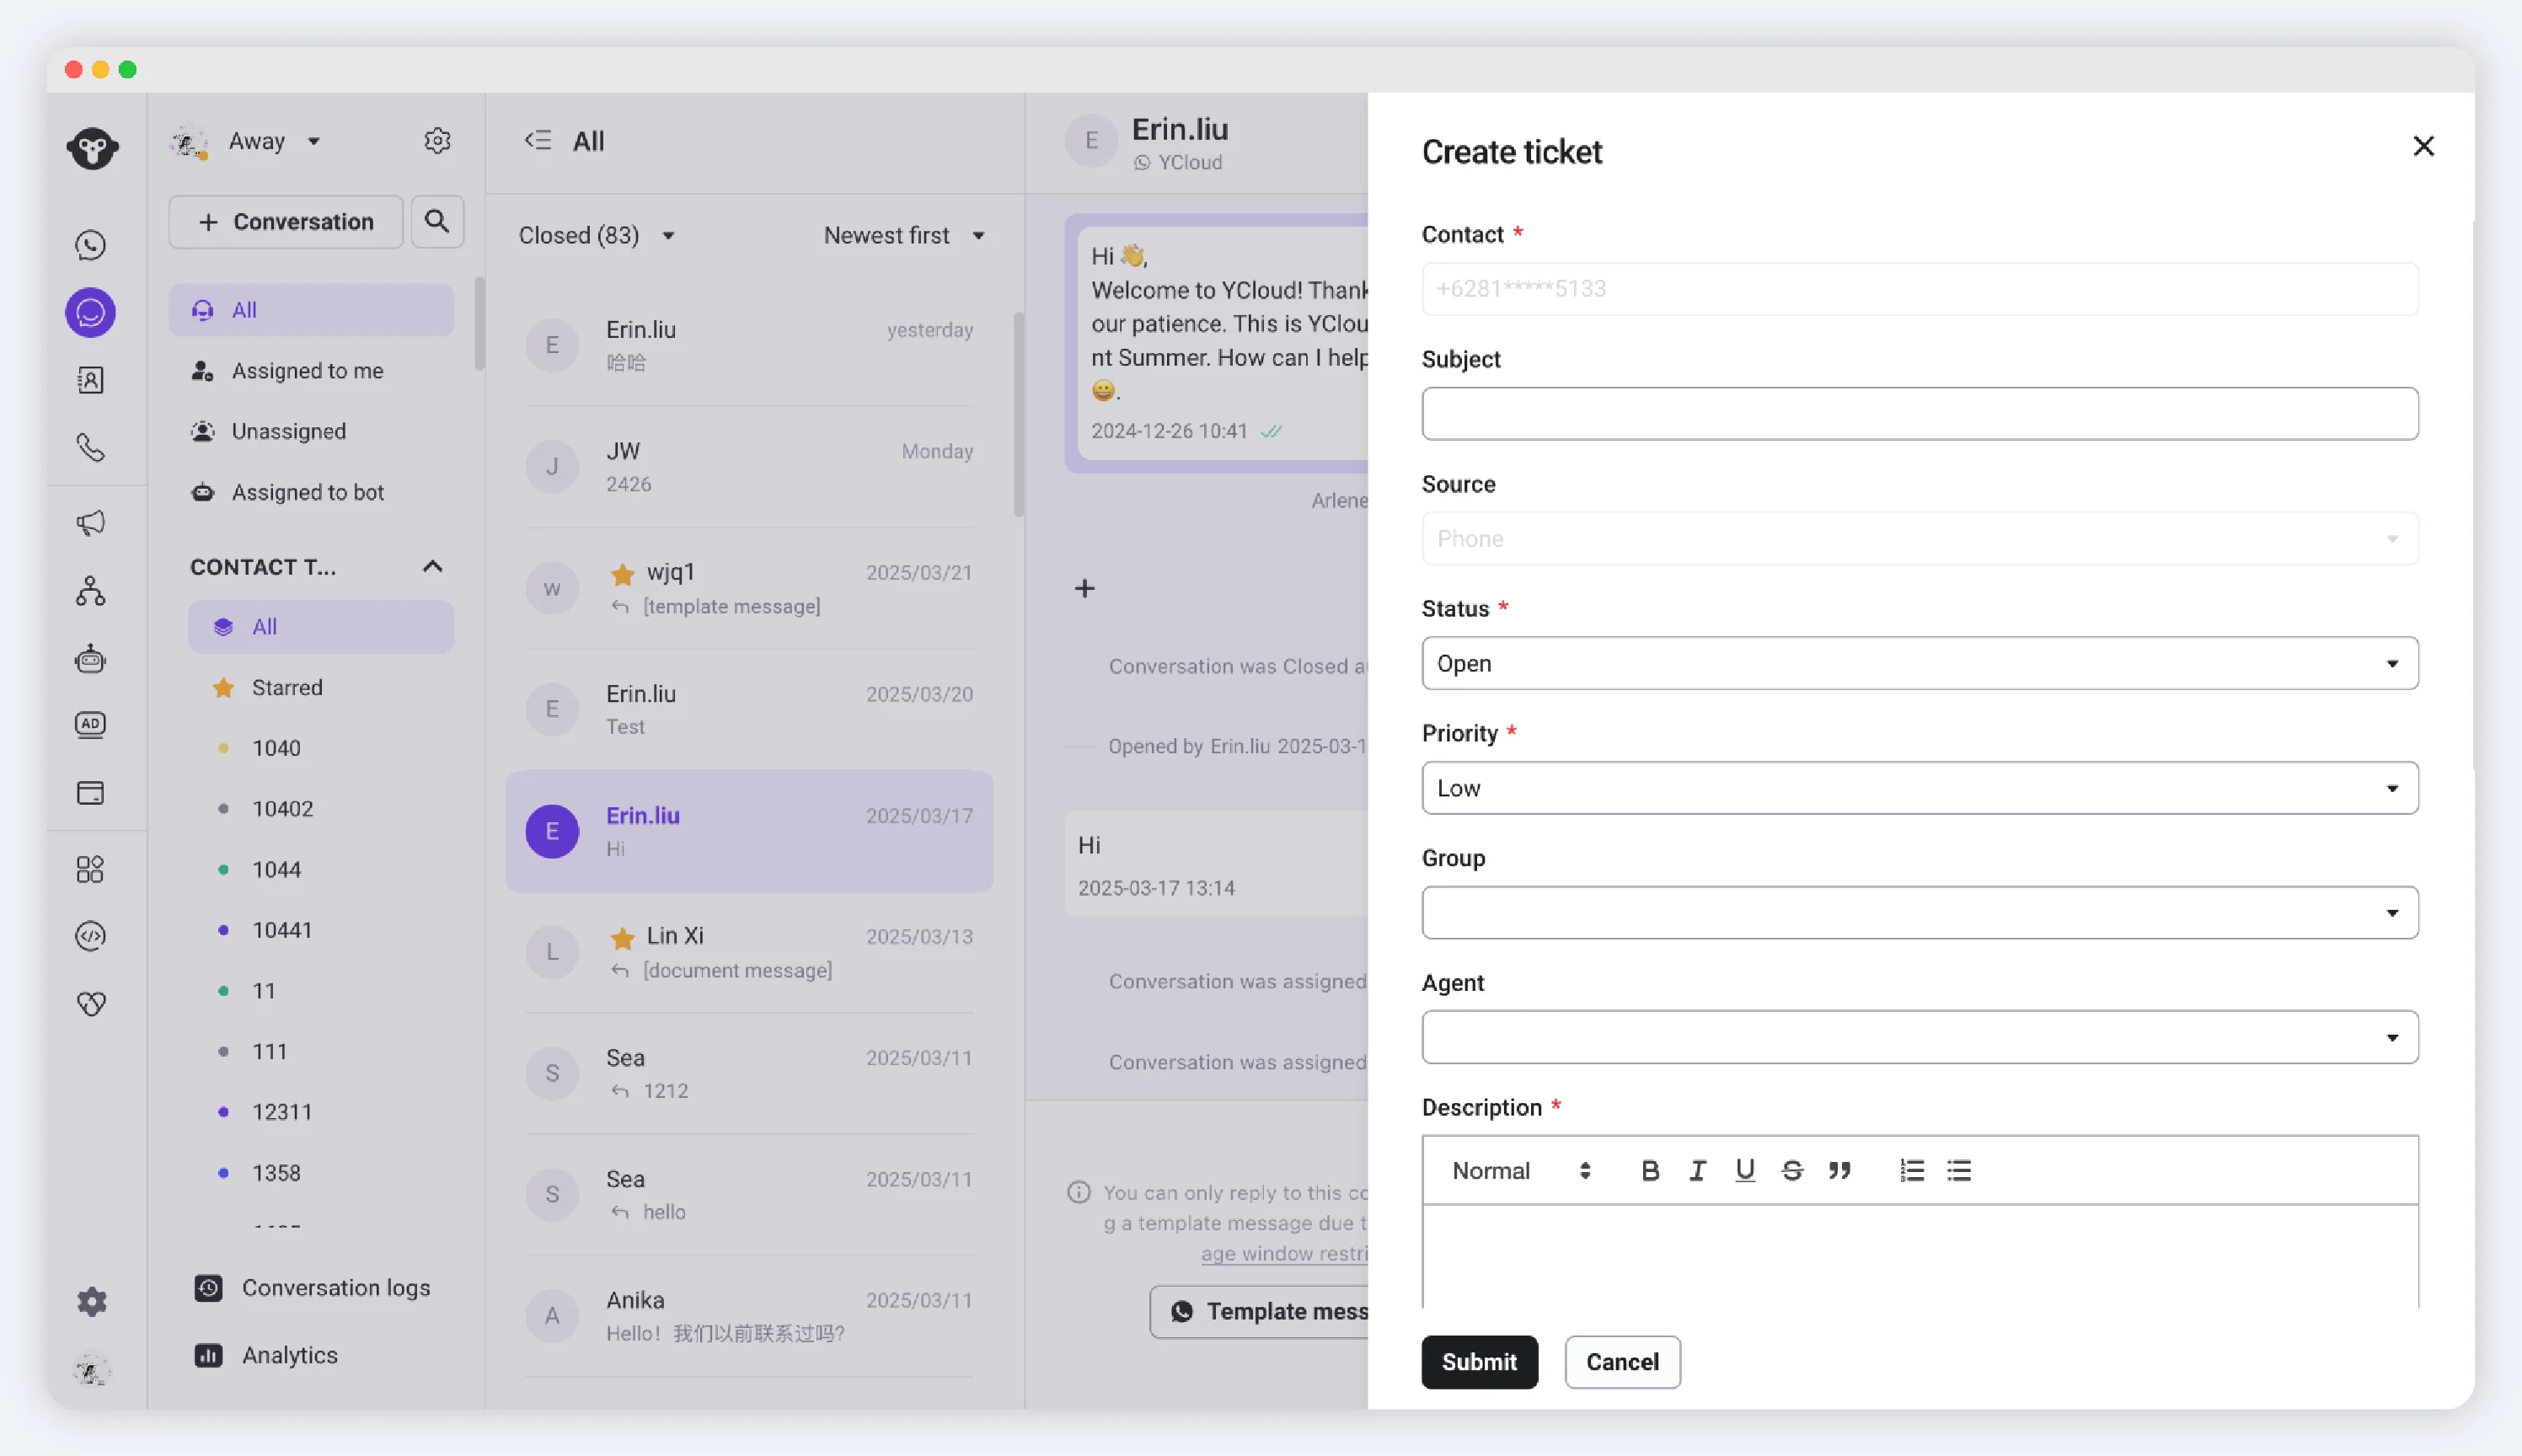
Task: Apply italic formatting in Description editor
Action: (1697, 1170)
